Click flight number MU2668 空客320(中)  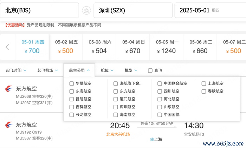pyautogui.click(x=34, y=96)
